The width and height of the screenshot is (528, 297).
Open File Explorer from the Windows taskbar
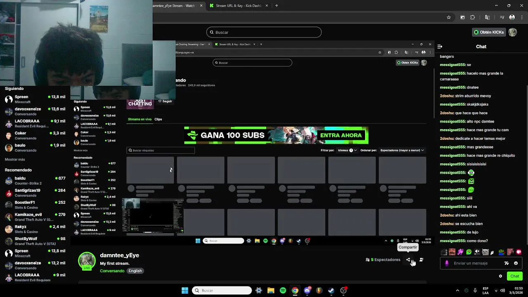(271, 290)
